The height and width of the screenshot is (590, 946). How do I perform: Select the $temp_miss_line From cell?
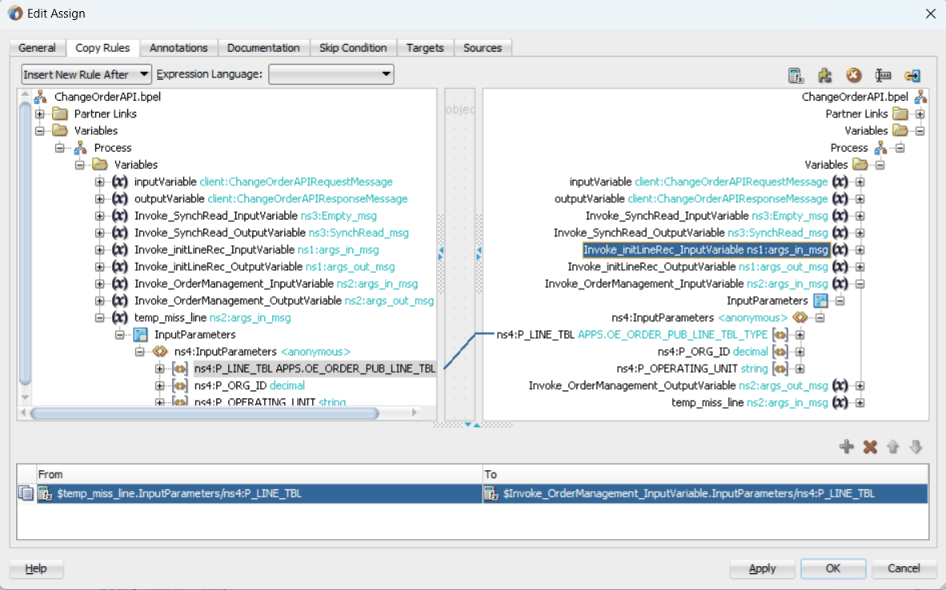pyautogui.click(x=259, y=493)
